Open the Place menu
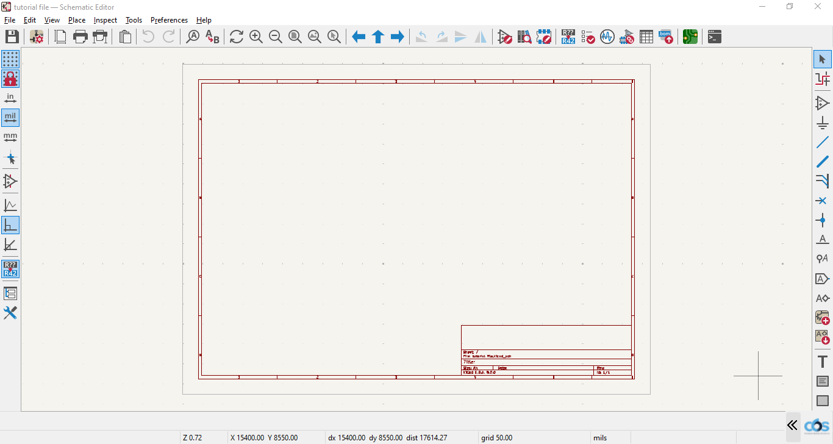This screenshot has width=833, height=444. (77, 20)
